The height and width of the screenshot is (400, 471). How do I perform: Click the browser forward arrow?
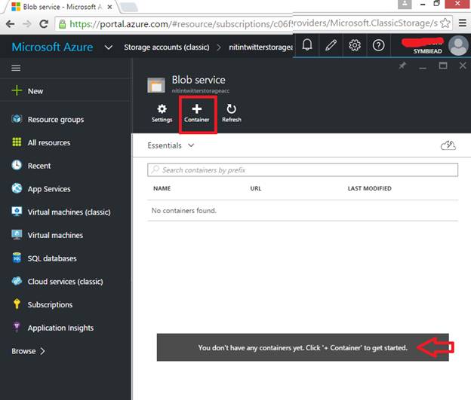(27, 23)
